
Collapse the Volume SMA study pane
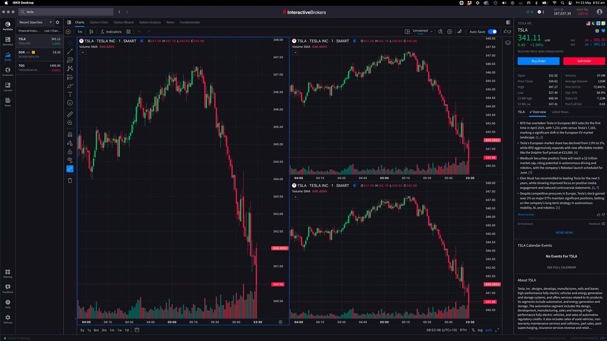83,52
